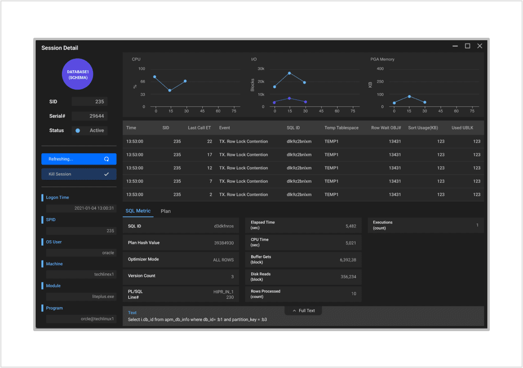523x368 pixels.
Task: Click the Logon Time value field
Action: point(81,208)
